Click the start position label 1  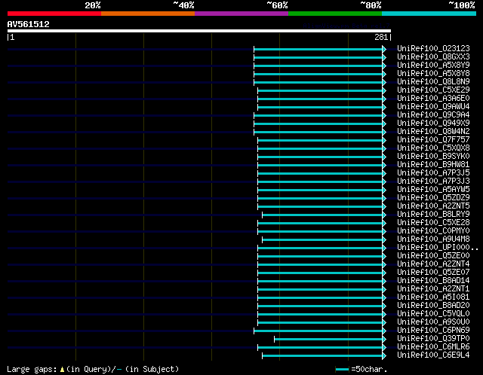pos(12,37)
